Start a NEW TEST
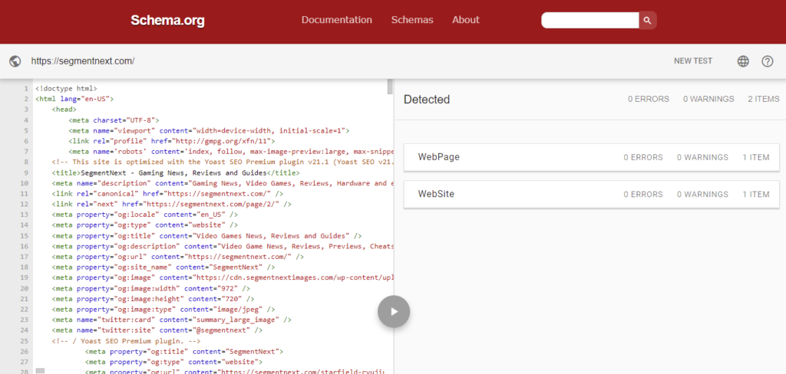 pyautogui.click(x=692, y=61)
